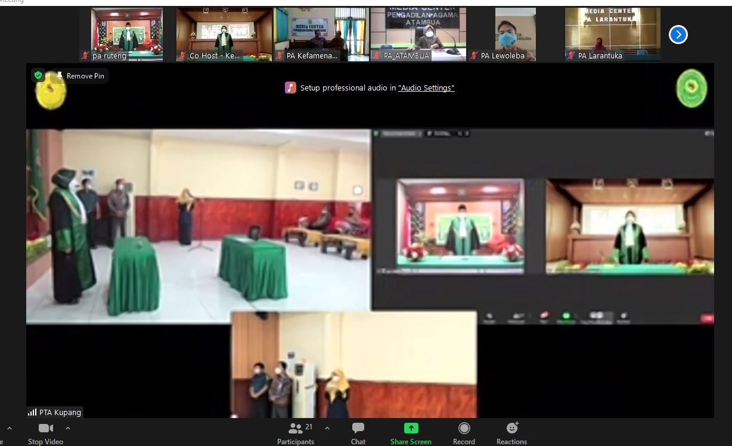This screenshot has width=732, height=446.
Task: Open the Audio Settings link
Action: pyautogui.click(x=426, y=88)
